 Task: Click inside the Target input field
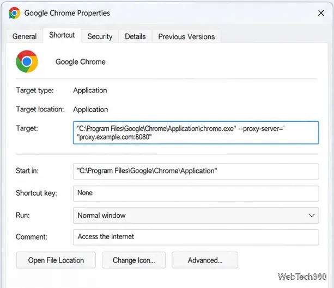click(196, 133)
